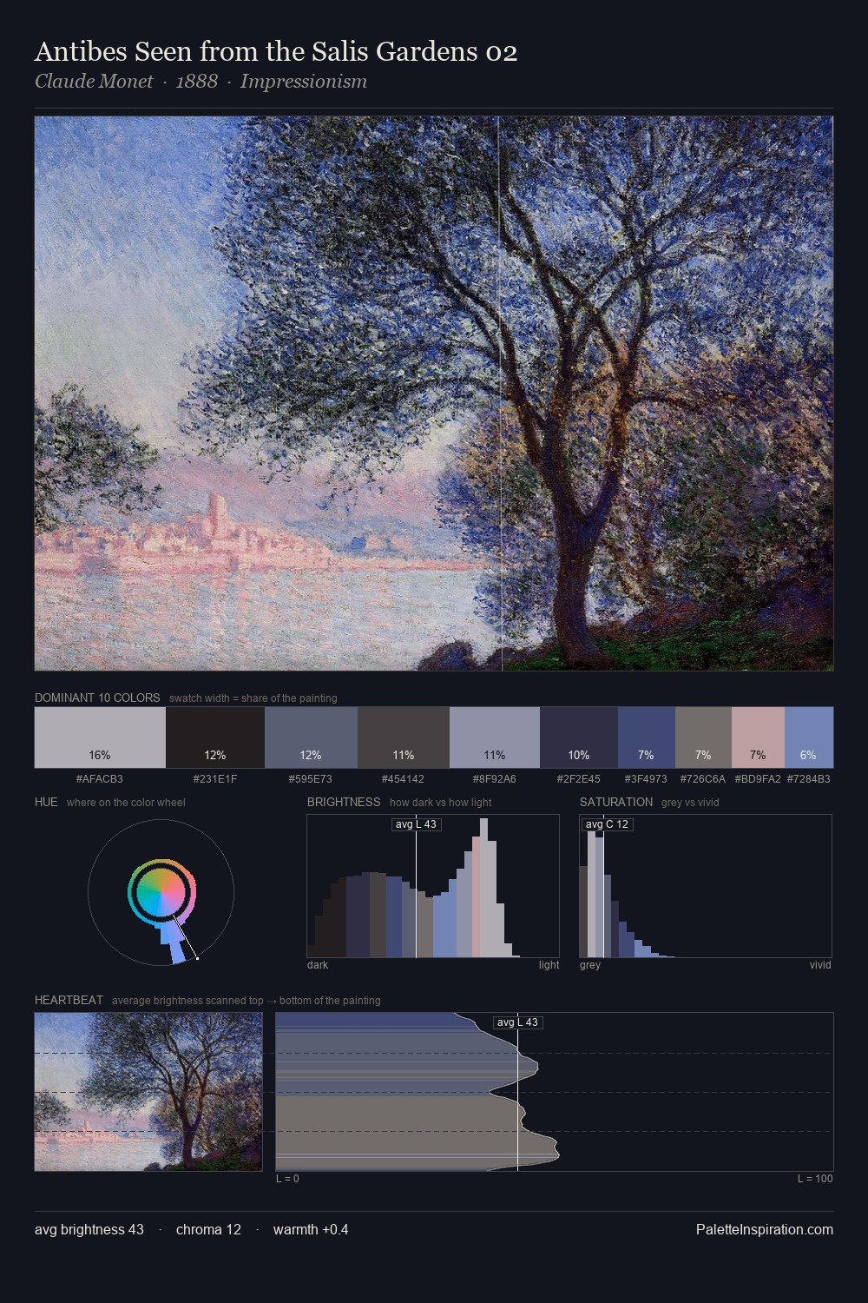Click the 'Claude Monet' artist name

click(x=94, y=82)
